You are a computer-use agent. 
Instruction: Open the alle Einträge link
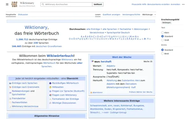tap(93, 29)
